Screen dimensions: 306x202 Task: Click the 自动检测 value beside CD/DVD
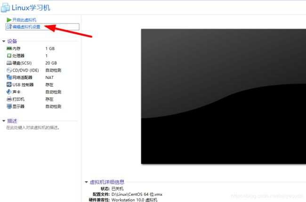pos(53,70)
